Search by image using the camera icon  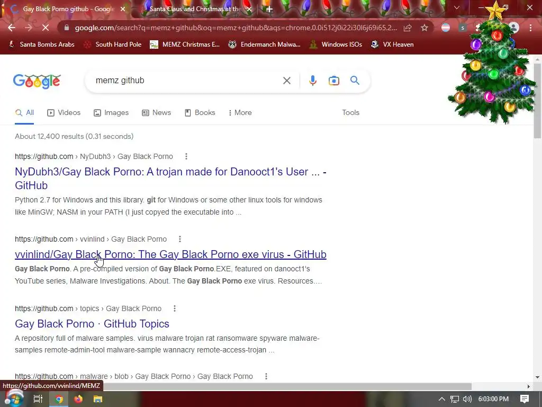coord(333,81)
